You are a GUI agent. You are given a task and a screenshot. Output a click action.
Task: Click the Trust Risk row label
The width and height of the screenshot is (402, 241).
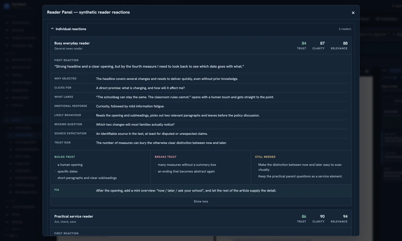(x=62, y=143)
